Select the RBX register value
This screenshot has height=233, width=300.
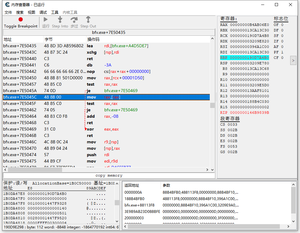point(250,30)
